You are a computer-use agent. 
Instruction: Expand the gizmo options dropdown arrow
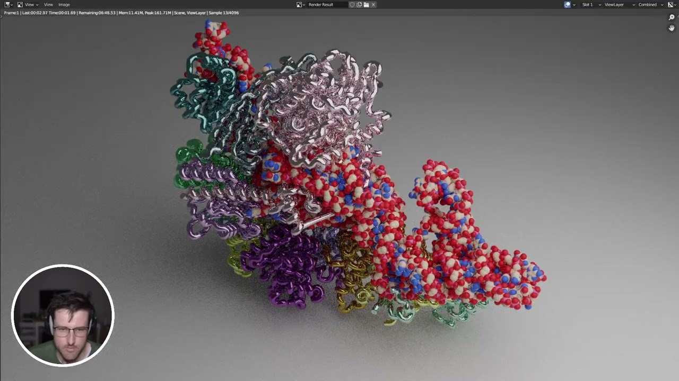click(574, 4)
